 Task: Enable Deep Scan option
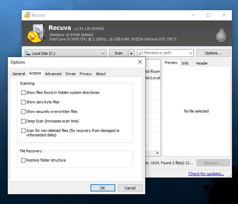coord(23,121)
